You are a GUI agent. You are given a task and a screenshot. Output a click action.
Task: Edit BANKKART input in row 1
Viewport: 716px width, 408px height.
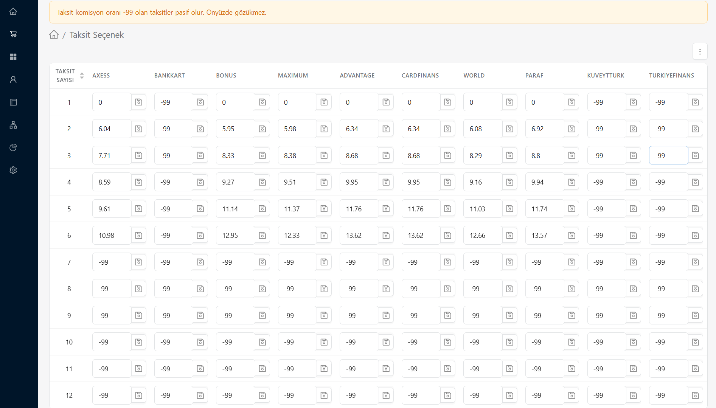coord(174,102)
